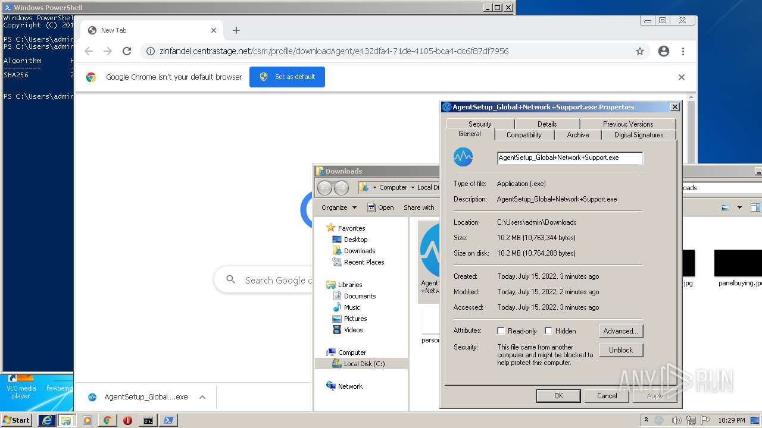Open the Digital Signatures tab
Viewport: 762px width, 428px height.
click(639, 135)
